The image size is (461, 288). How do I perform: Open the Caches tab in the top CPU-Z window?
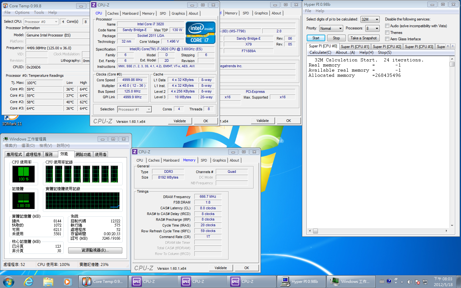pos(113,13)
